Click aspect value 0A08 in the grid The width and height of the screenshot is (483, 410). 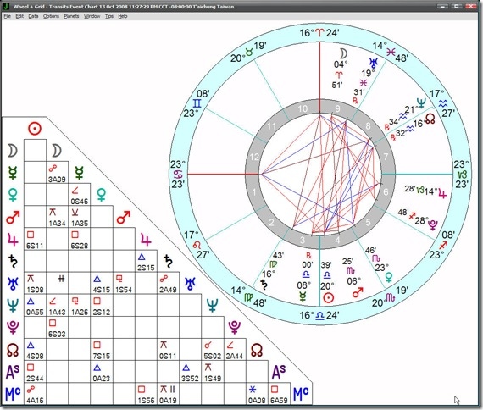pyautogui.click(x=257, y=401)
